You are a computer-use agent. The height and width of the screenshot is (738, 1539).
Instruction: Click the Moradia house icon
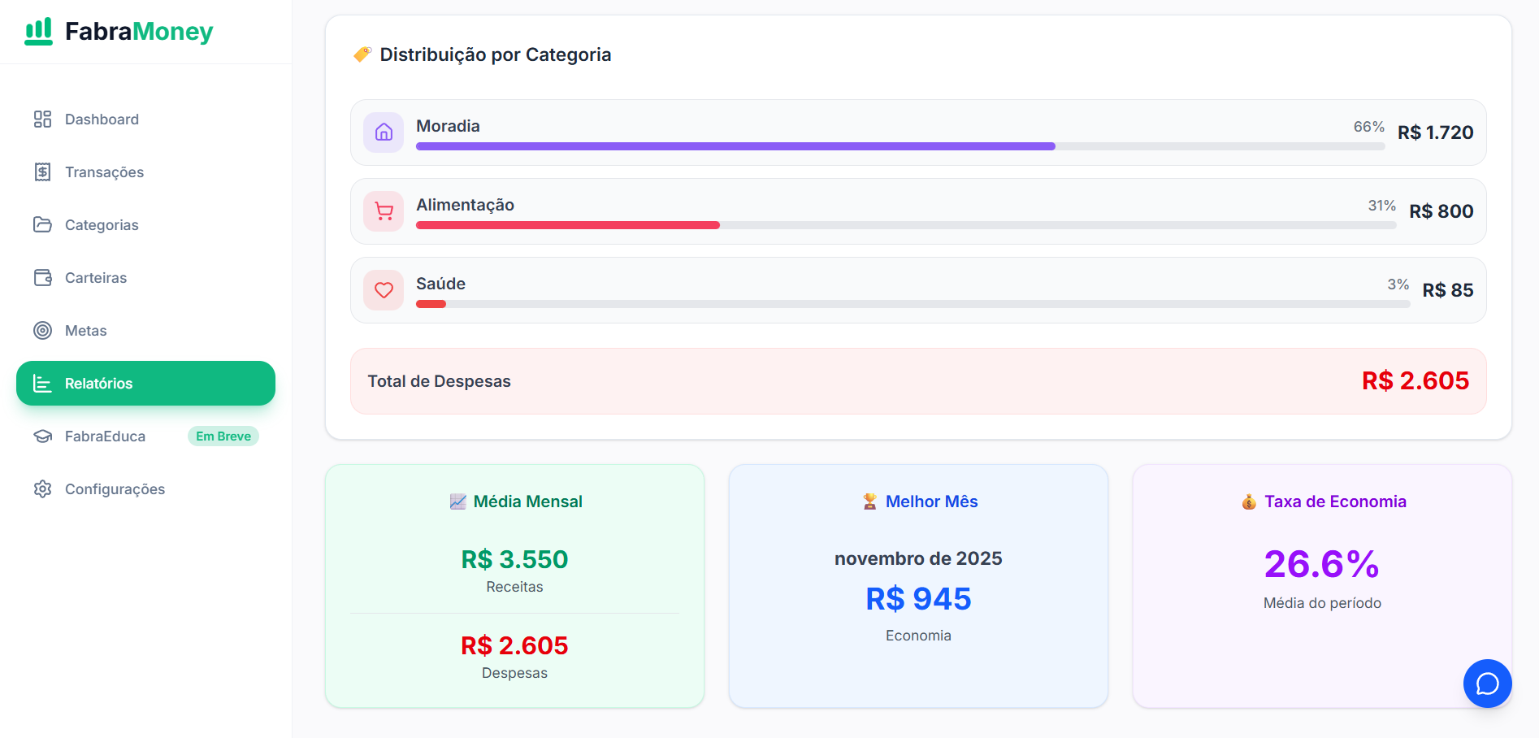point(384,132)
